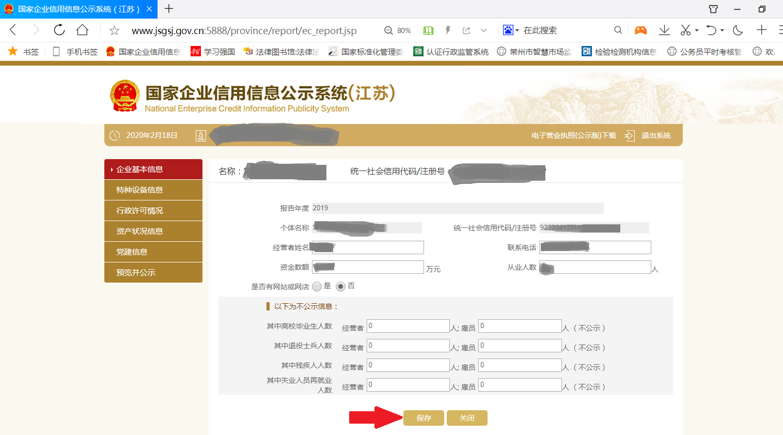Select 预览并公示 in sidebar
This screenshot has height=435, width=783.
click(x=153, y=272)
